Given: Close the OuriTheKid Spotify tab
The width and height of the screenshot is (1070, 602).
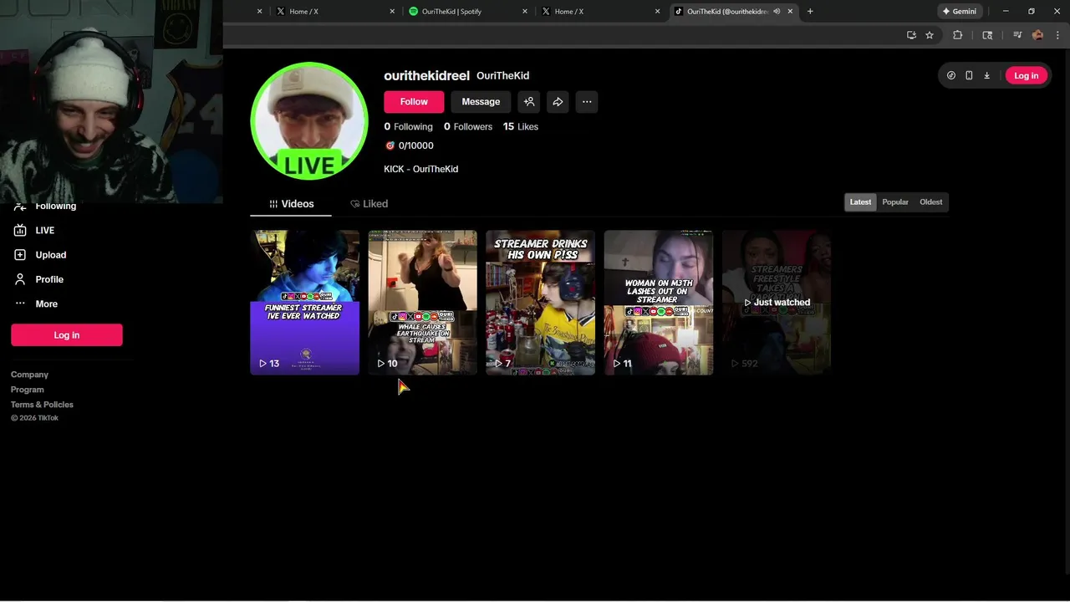Looking at the screenshot, I should [x=525, y=12].
